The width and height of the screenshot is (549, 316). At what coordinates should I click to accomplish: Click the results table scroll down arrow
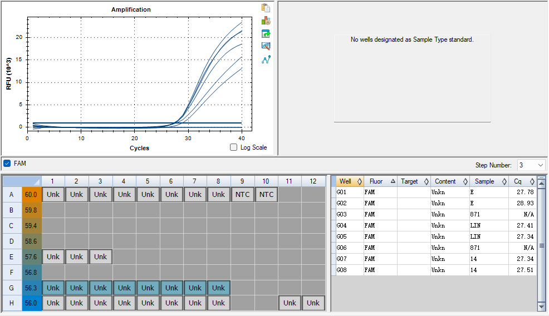pyautogui.click(x=541, y=307)
